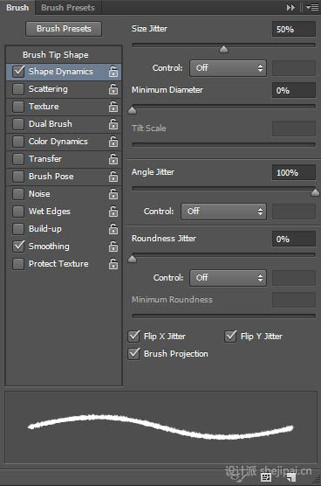The image size is (321, 486).
Task: Click the Size Jitter slider handle
Action: coord(223,49)
